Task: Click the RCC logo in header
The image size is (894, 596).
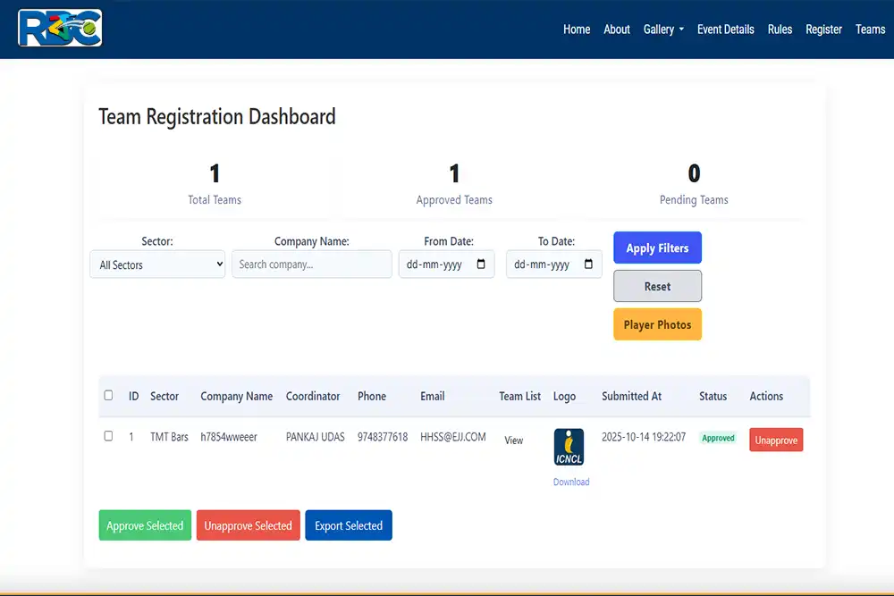Action: 60,28
